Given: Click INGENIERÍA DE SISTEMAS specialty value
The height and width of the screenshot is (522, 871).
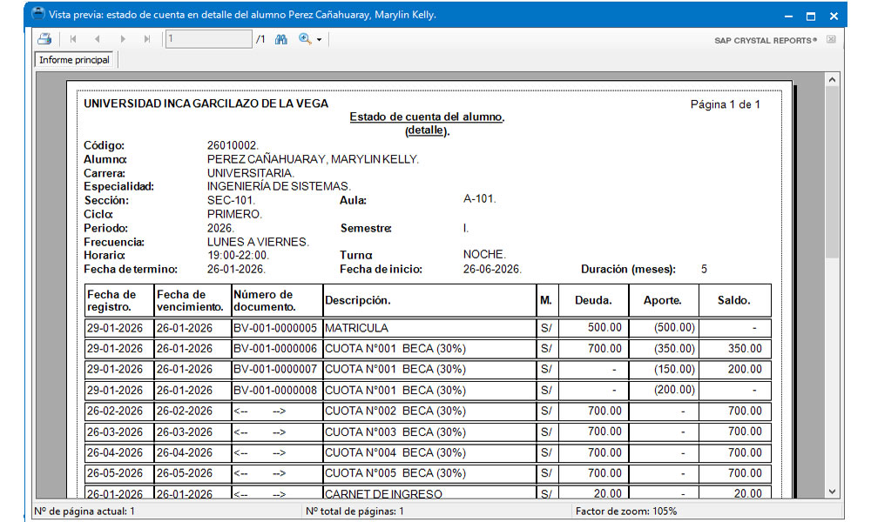Looking at the screenshot, I should tap(279, 186).
